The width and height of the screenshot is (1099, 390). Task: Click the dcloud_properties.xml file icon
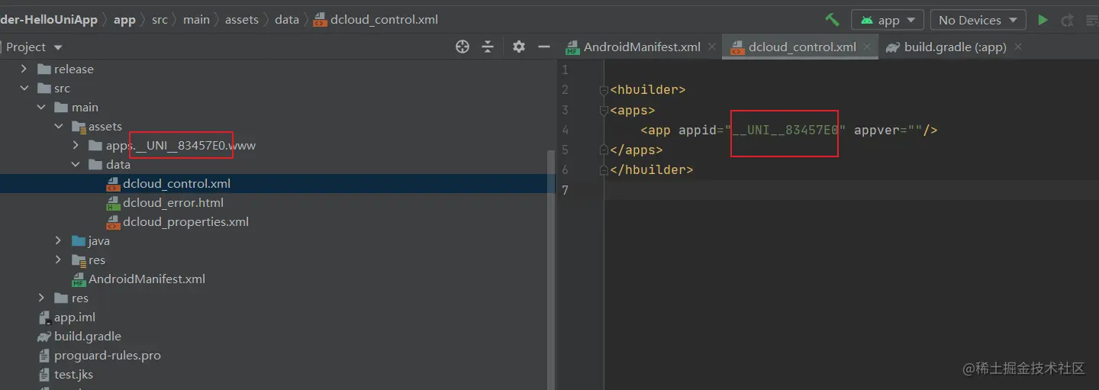tap(113, 221)
